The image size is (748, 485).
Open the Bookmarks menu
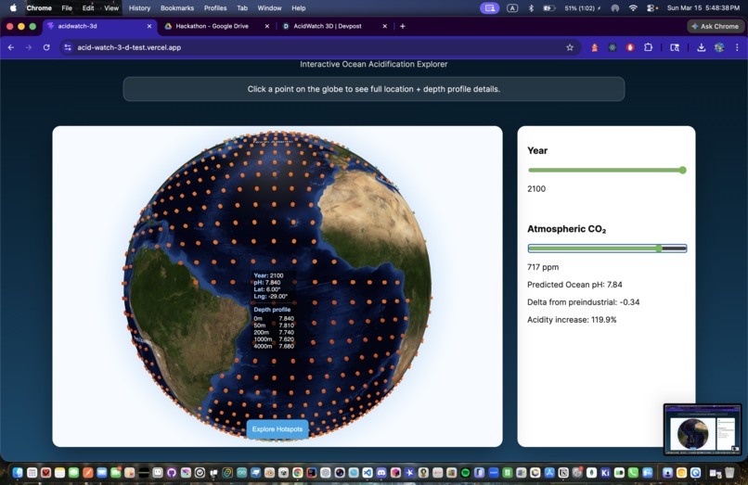177,8
